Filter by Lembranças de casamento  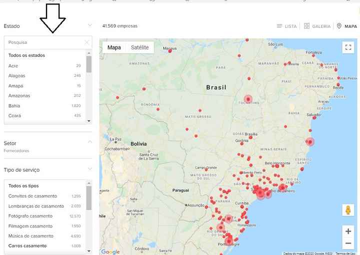(x=44, y=206)
